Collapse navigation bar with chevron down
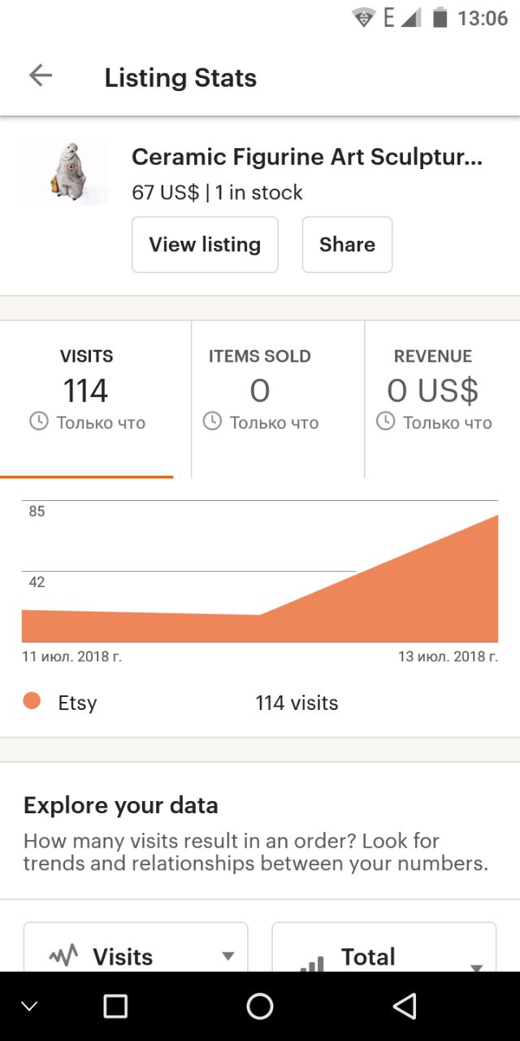 29,1007
